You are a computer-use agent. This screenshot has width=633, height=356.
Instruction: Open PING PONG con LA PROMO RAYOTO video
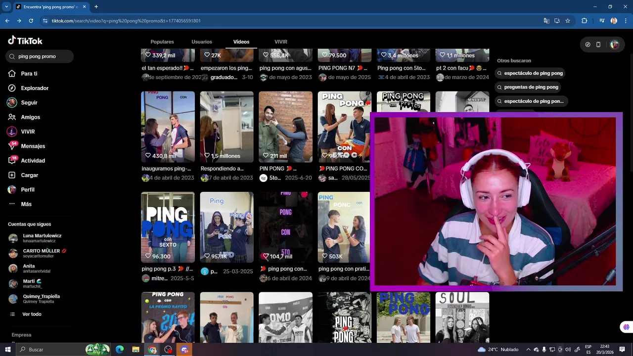[168, 317]
